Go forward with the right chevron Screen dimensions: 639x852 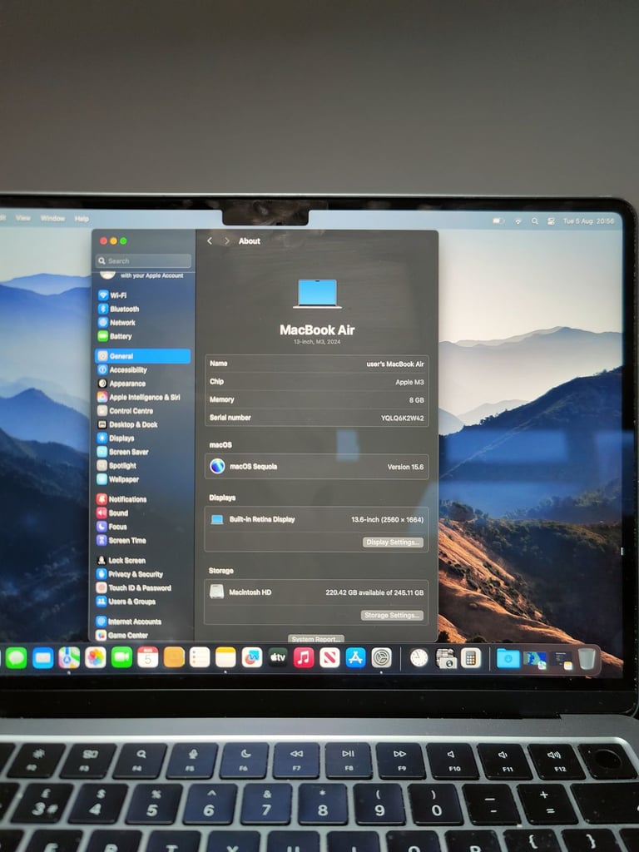(x=227, y=240)
